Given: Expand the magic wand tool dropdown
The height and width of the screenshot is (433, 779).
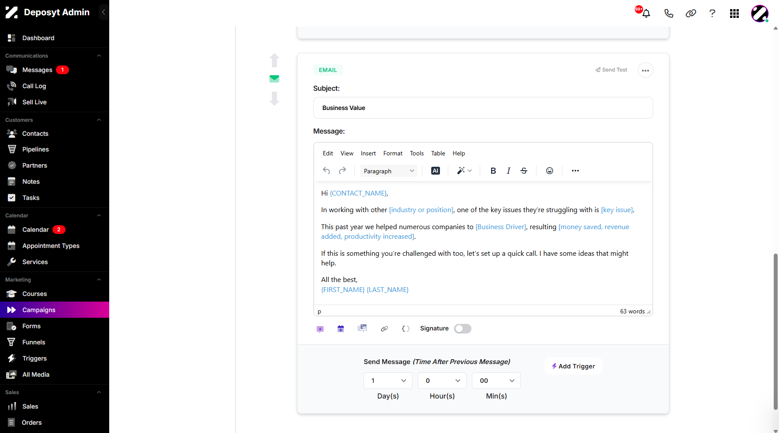Looking at the screenshot, I should [x=470, y=171].
